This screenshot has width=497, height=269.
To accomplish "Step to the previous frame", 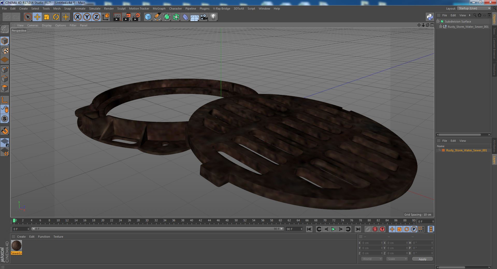I will click(326, 229).
